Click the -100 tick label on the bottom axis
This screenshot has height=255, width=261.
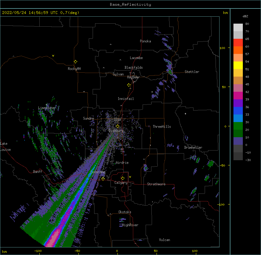coord(38,251)
